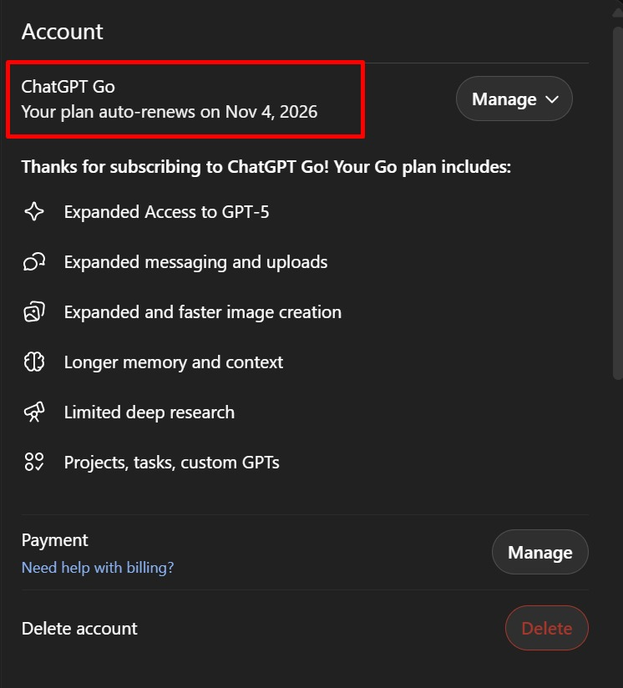Click the chat bubbles icon for expanded messaging
The width and height of the screenshot is (623, 688).
pyautogui.click(x=34, y=262)
